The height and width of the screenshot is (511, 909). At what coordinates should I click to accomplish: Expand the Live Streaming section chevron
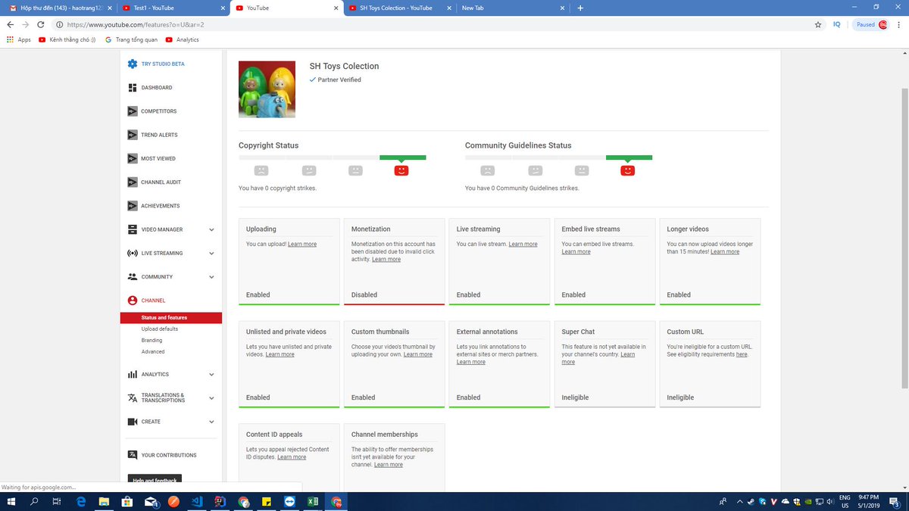point(211,253)
